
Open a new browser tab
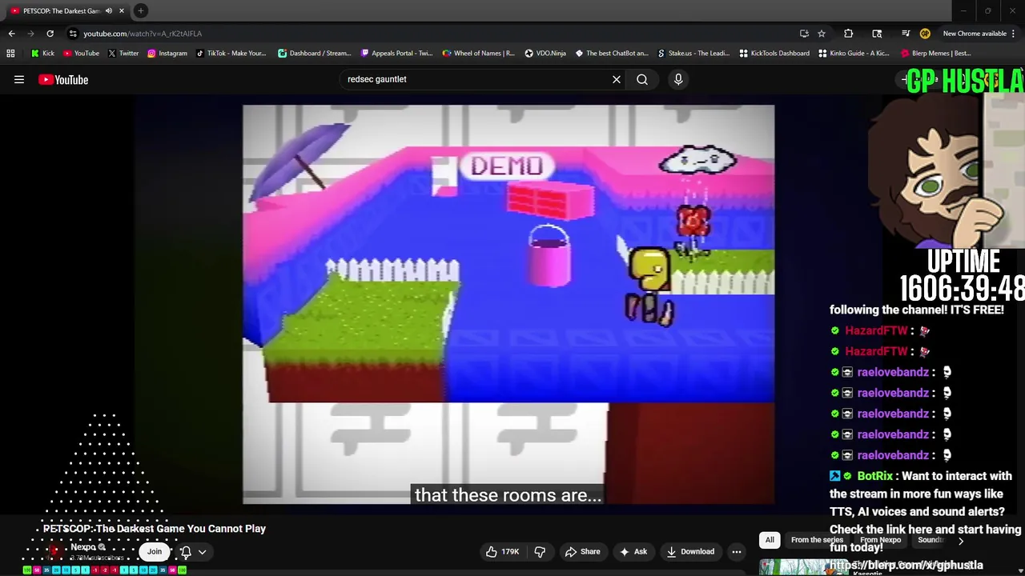coord(141,10)
